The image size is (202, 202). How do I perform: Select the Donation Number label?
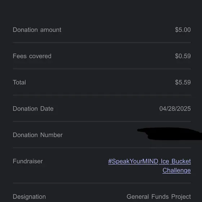tap(38, 135)
